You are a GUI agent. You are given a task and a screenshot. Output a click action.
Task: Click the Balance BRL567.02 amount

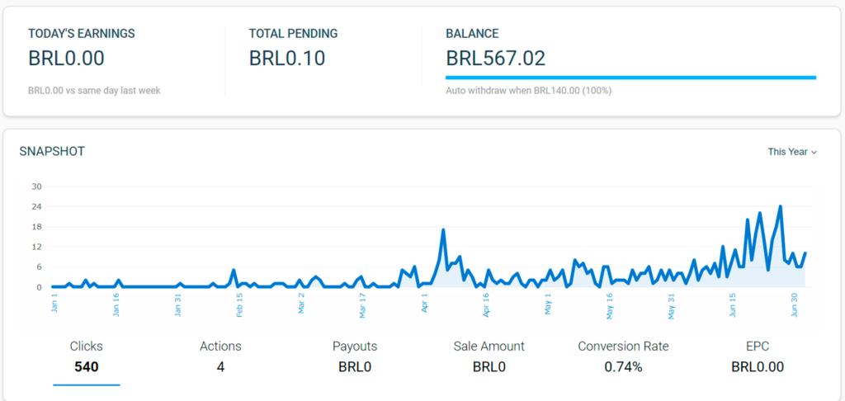tap(495, 59)
